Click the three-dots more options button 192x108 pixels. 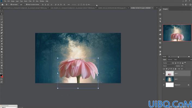pyautogui.click(x=69, y=5)
